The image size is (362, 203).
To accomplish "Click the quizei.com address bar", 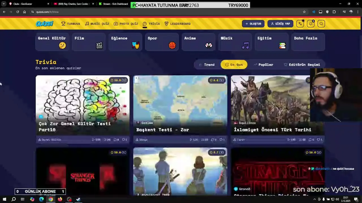I will coord(164,12).
